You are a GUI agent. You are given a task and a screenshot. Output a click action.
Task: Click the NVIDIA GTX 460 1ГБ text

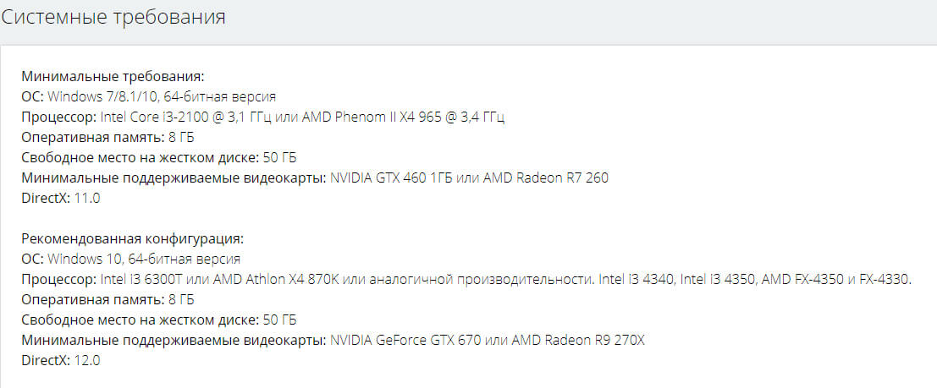391,178
